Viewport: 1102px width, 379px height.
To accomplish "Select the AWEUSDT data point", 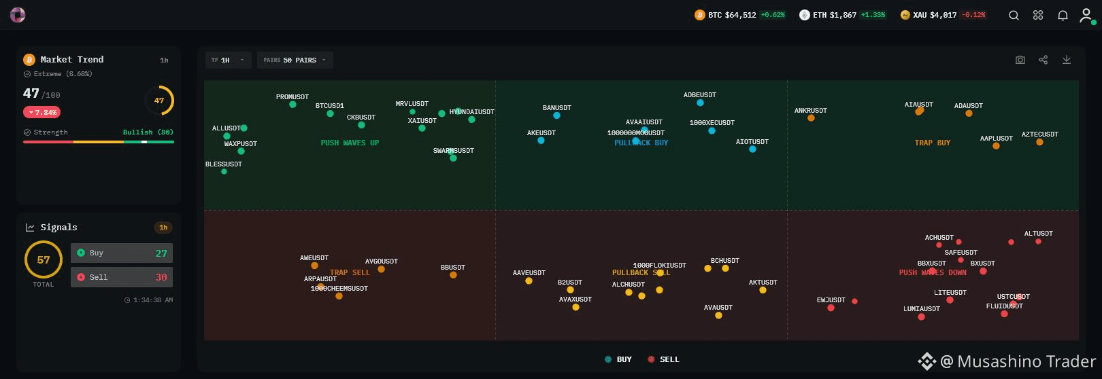I will [314, 266].
